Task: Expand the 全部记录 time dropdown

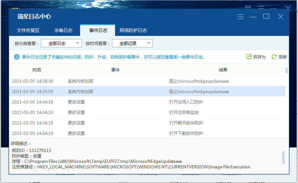Action: 132,43
